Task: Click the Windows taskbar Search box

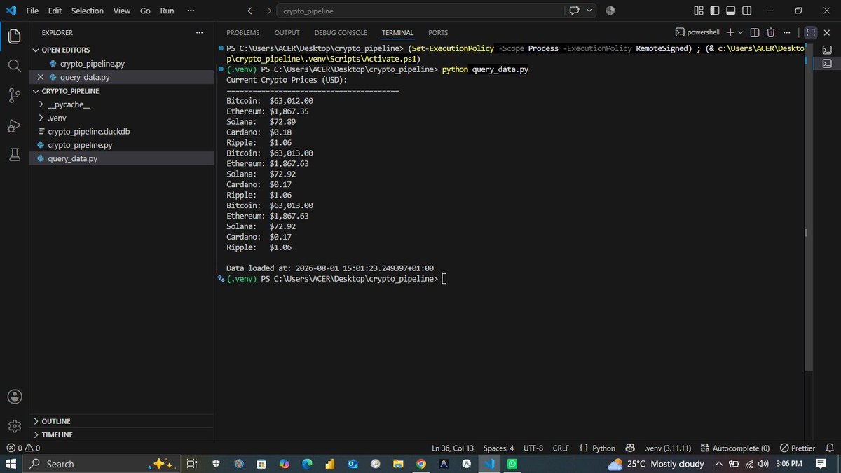Action: [102, 464]
